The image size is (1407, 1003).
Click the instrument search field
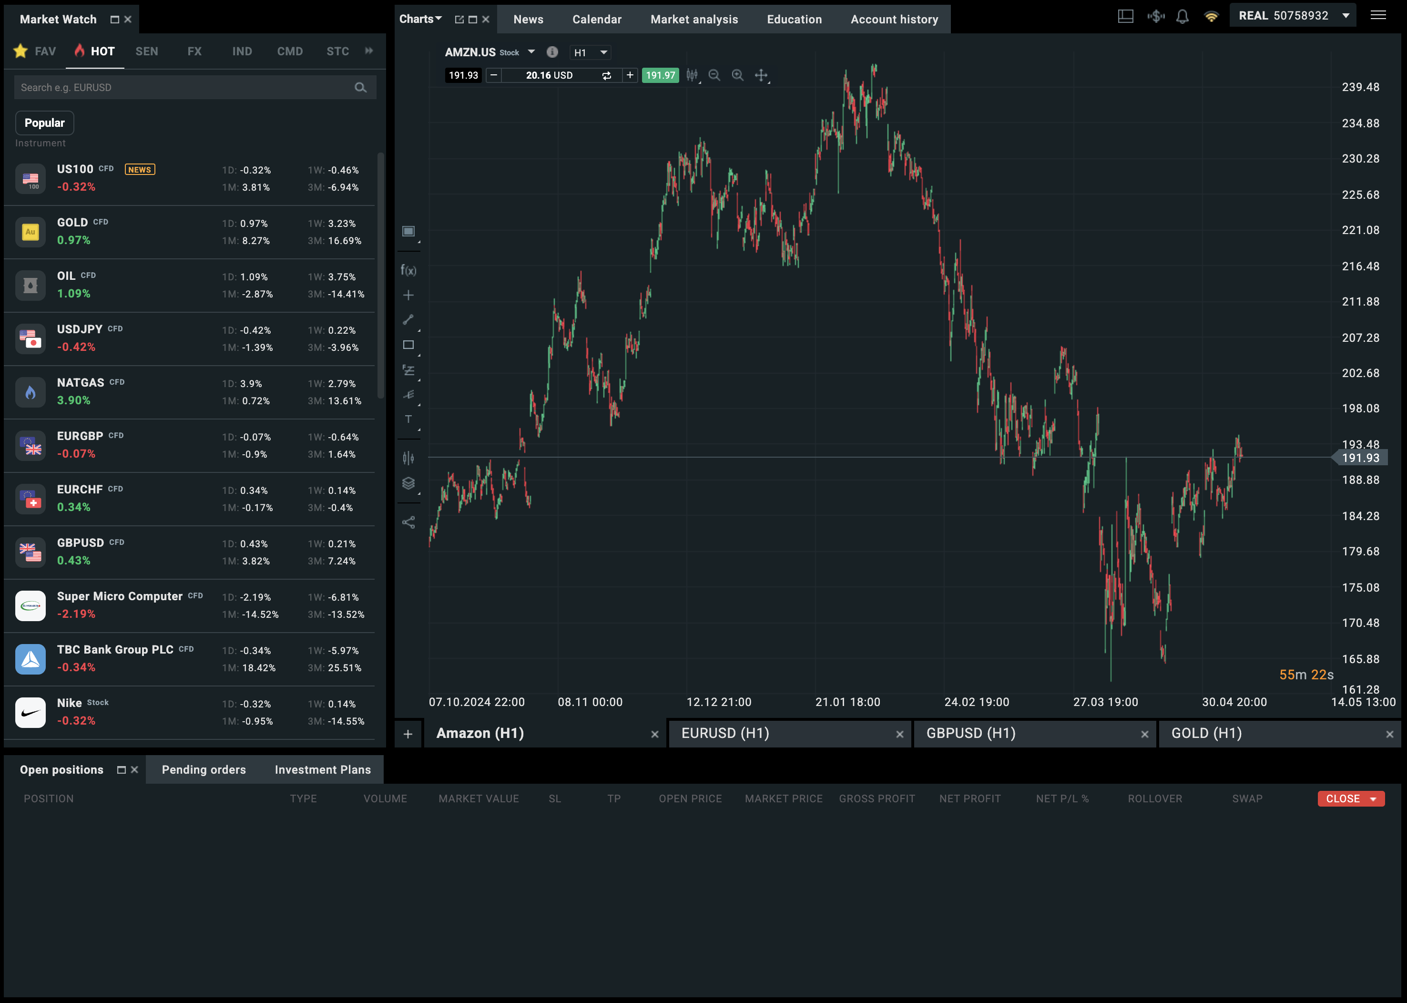pos(185,87)
